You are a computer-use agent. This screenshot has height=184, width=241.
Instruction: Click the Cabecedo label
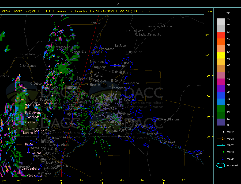point(33,117)
